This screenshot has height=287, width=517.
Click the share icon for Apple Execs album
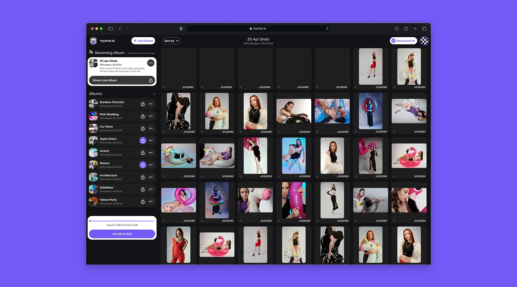[x=143, y=141]
